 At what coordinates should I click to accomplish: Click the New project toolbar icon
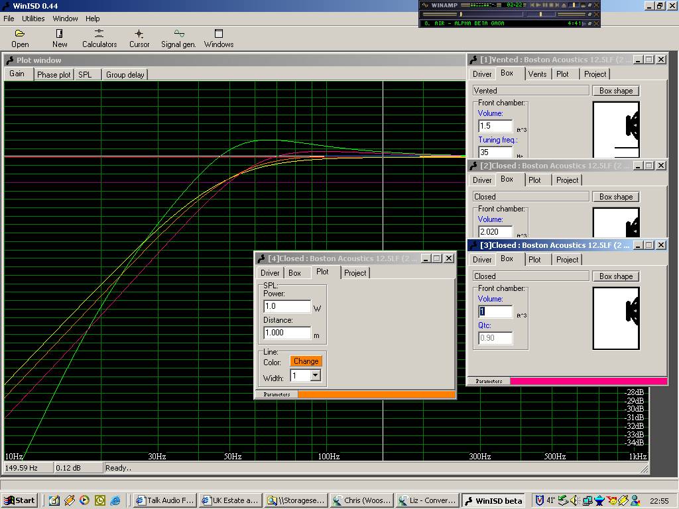coord(60,38)
